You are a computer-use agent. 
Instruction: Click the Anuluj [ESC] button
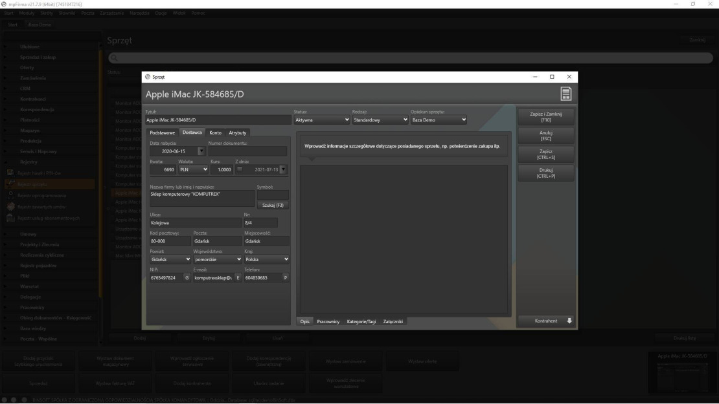545,136
